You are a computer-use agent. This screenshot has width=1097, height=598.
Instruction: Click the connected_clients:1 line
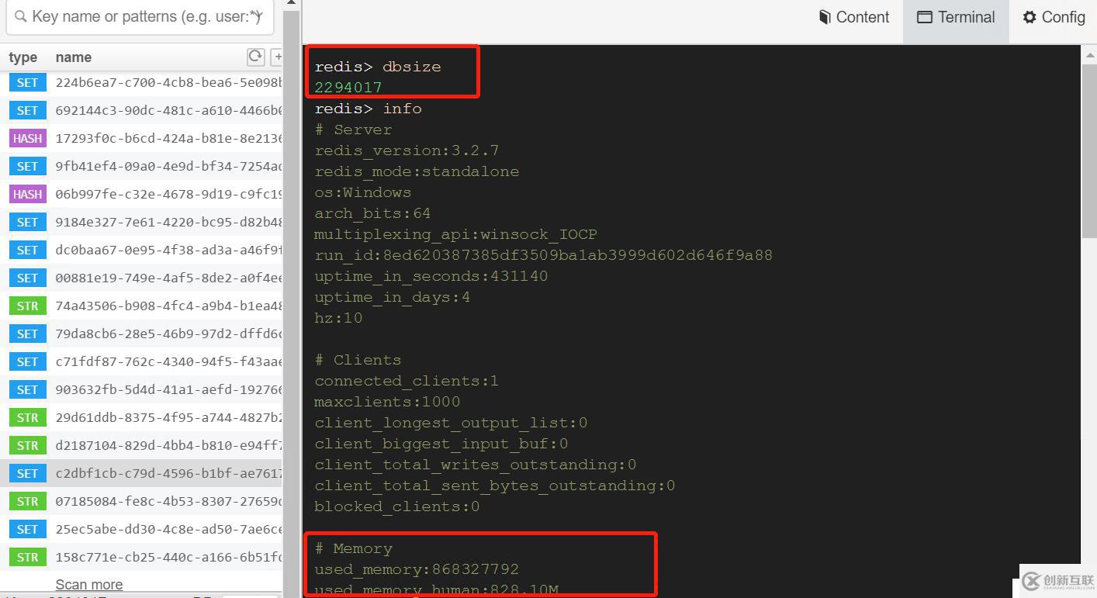pyautogui.click(x=407, y=381)
